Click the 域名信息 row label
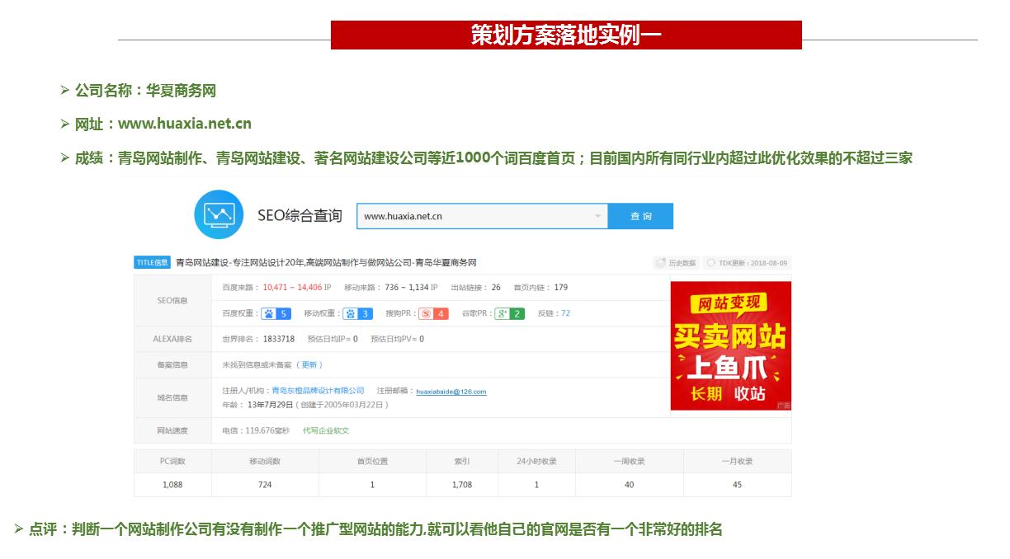 click(172, 397)
